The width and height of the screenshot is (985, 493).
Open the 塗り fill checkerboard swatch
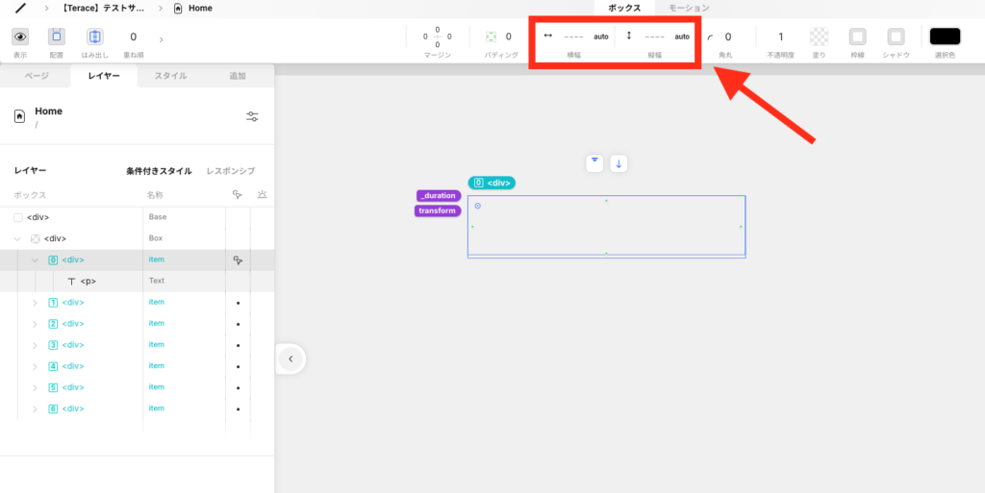pos(819,37)
